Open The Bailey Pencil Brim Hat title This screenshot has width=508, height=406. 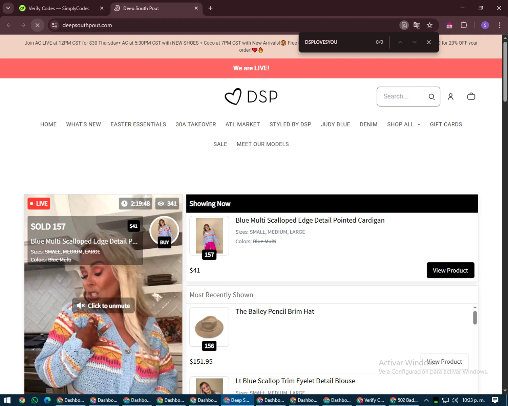point(275,311)
